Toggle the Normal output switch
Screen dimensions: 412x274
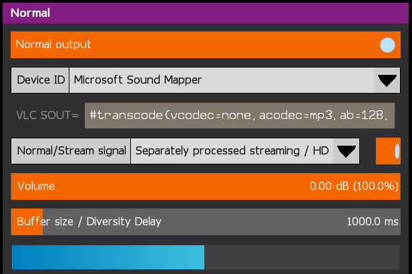point(206,45)
